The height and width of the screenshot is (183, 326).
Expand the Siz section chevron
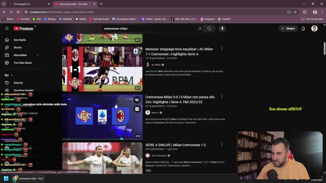pyautogui.click(x=12, y=75)
